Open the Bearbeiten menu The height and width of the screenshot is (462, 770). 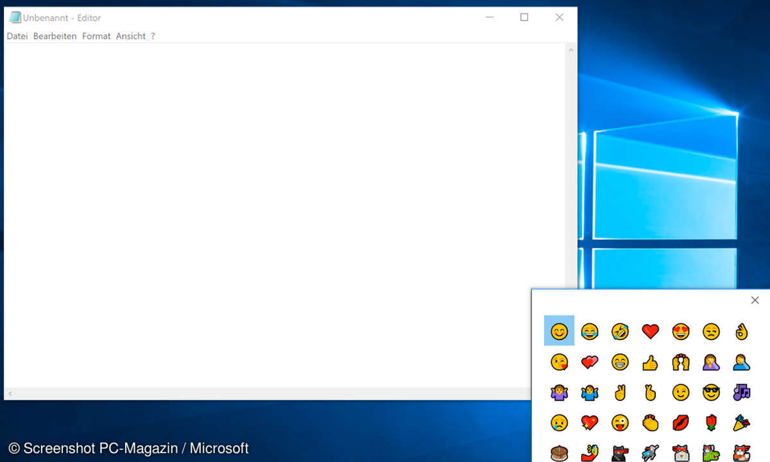(x=55, y=36)
